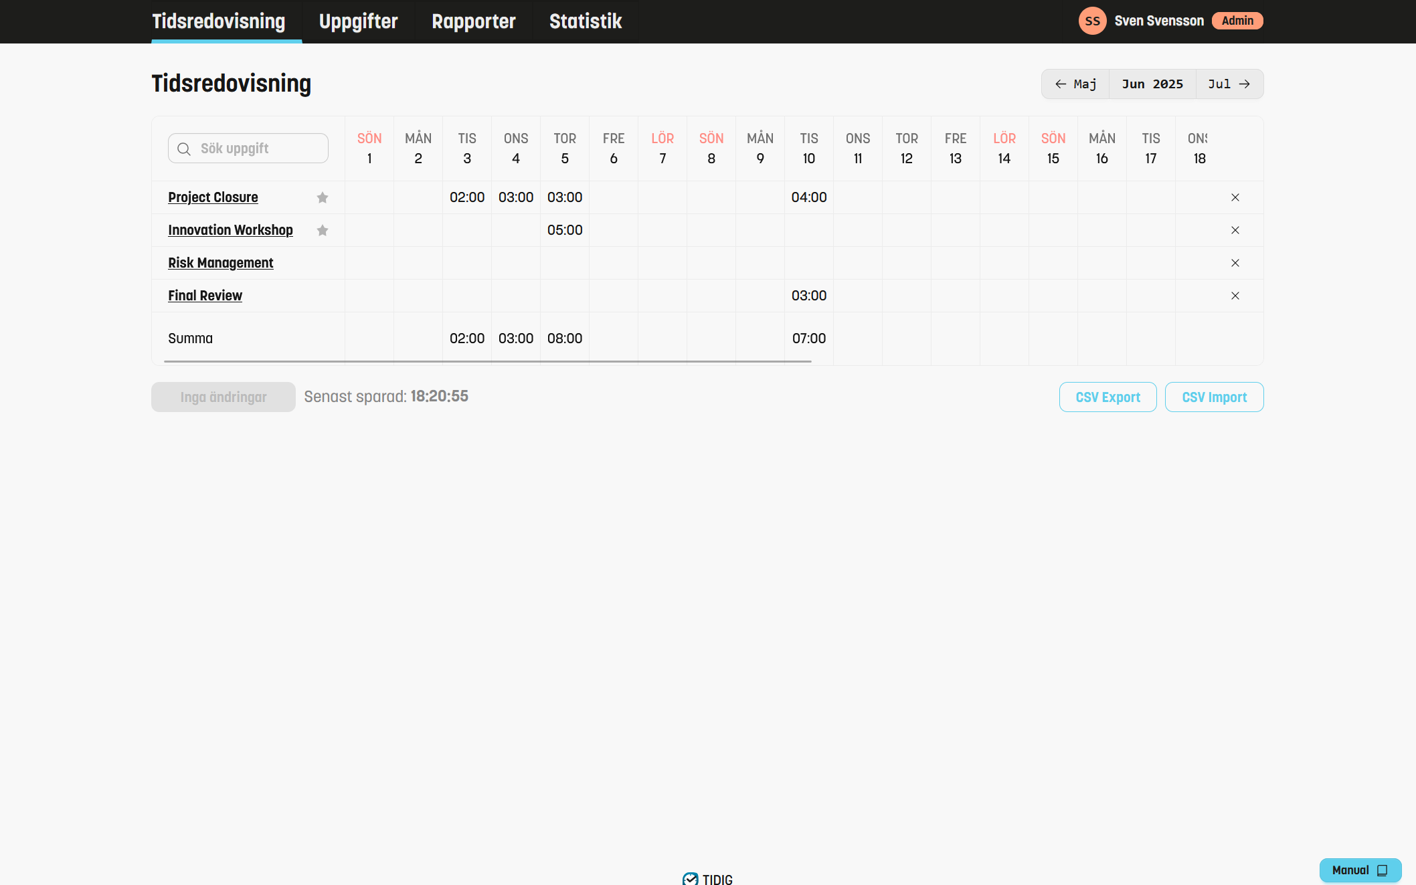Click the TIDIG logo in footer
Viewport: 1416px width, 885px height.
click(707, 878)
